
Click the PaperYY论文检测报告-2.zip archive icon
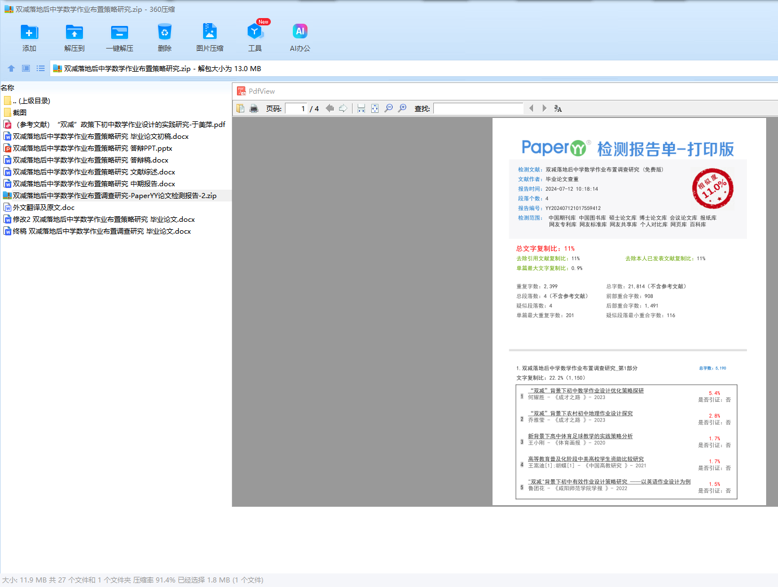pyautogui.click(x=8, y=196)
